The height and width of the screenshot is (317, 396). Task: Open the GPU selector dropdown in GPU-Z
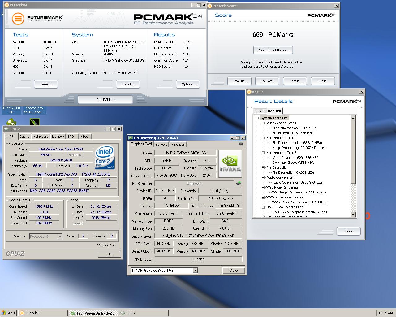(195, 271)
